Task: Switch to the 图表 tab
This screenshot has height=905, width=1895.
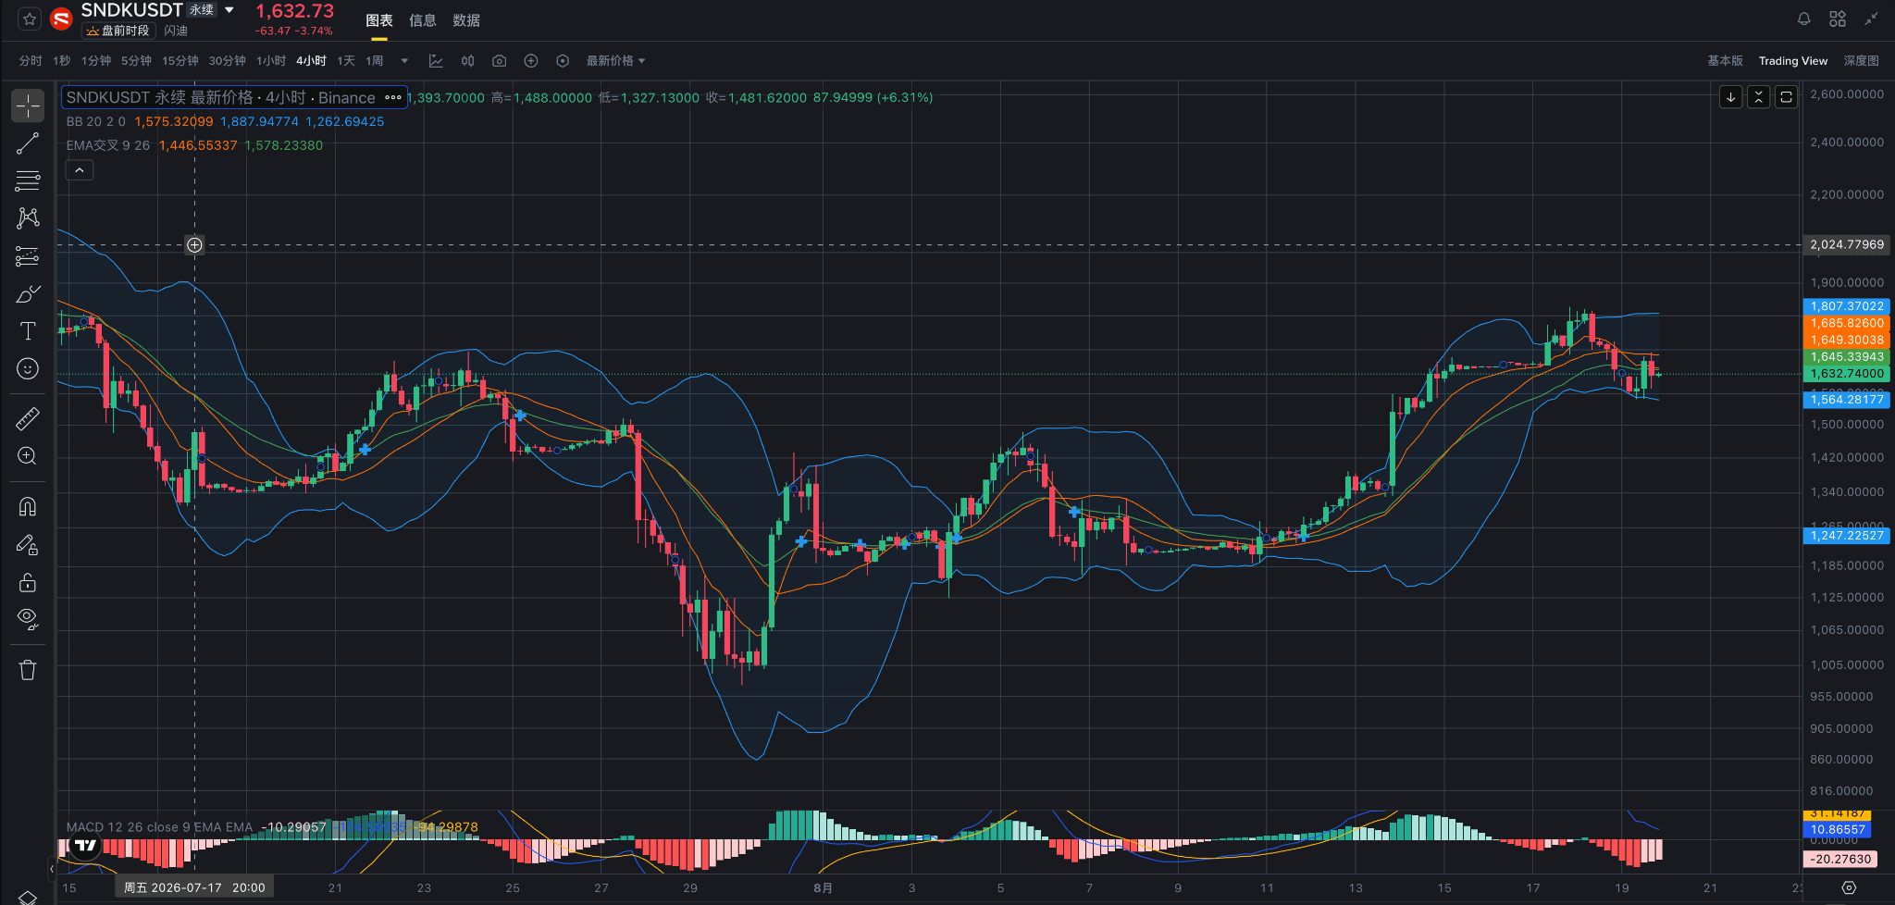Action: pos(379,20)
